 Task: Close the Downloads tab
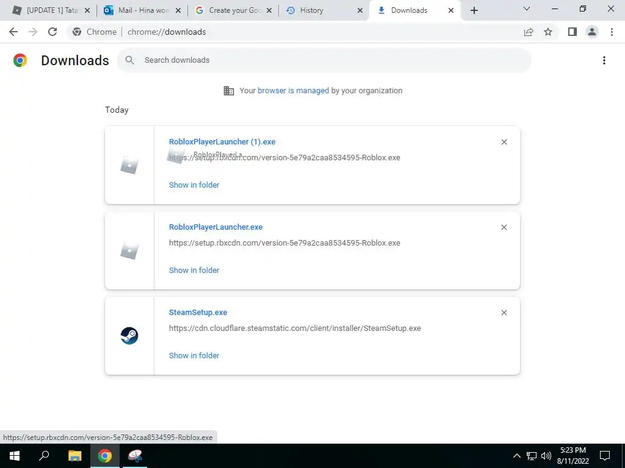click(451, 10)
